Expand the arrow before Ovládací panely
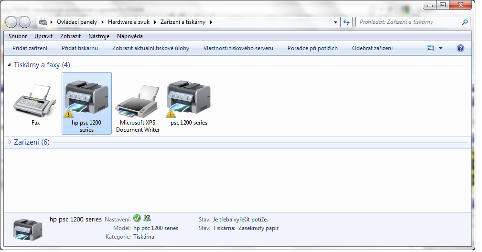 [x=51, y=22]
